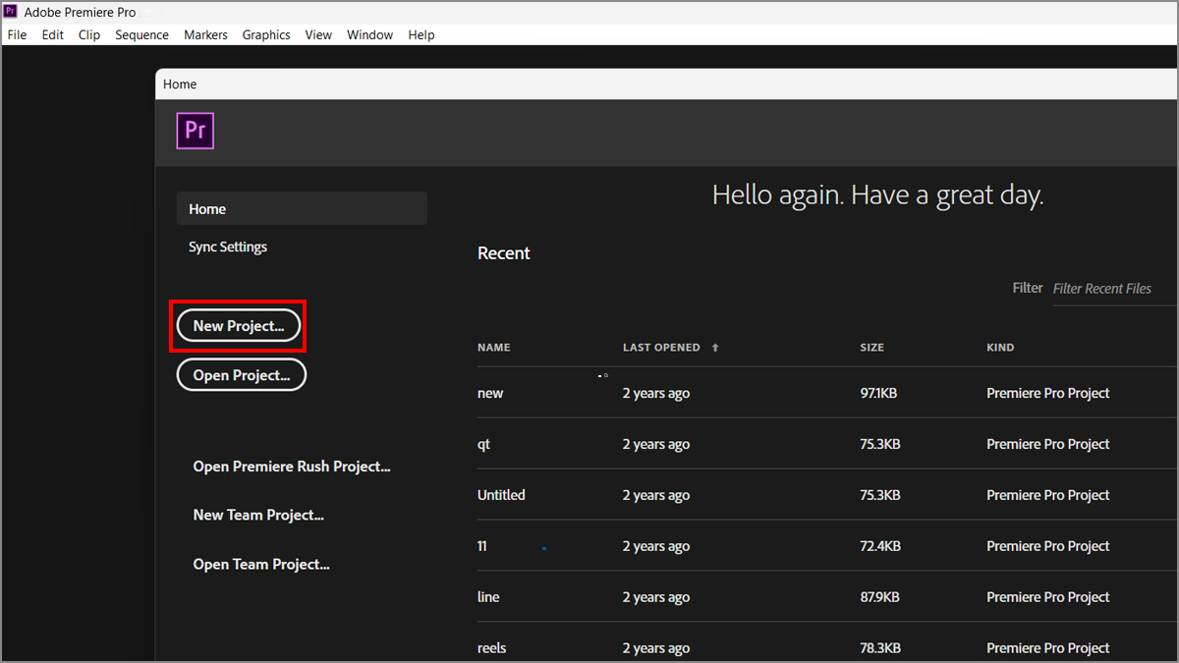
Task: Click the New Project button
Action: click(239, 326)
